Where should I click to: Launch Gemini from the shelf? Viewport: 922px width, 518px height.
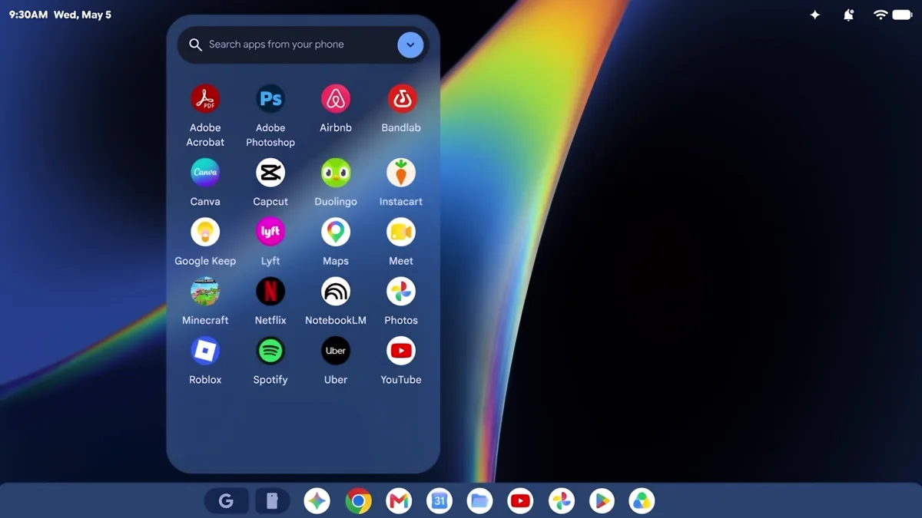tap(317, 501)
